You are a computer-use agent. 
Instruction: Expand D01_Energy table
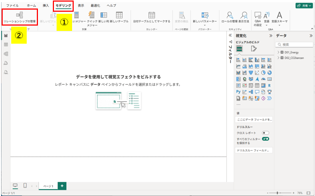tap(279, 52)
